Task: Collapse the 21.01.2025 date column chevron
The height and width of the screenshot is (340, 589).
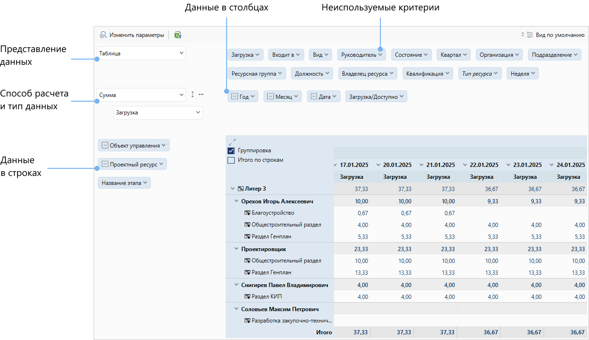Action: [x=422, y=165]
